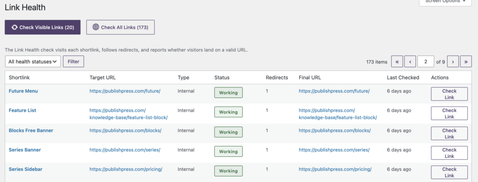Open Blocks Free Banner's target URL

point(125,131)
